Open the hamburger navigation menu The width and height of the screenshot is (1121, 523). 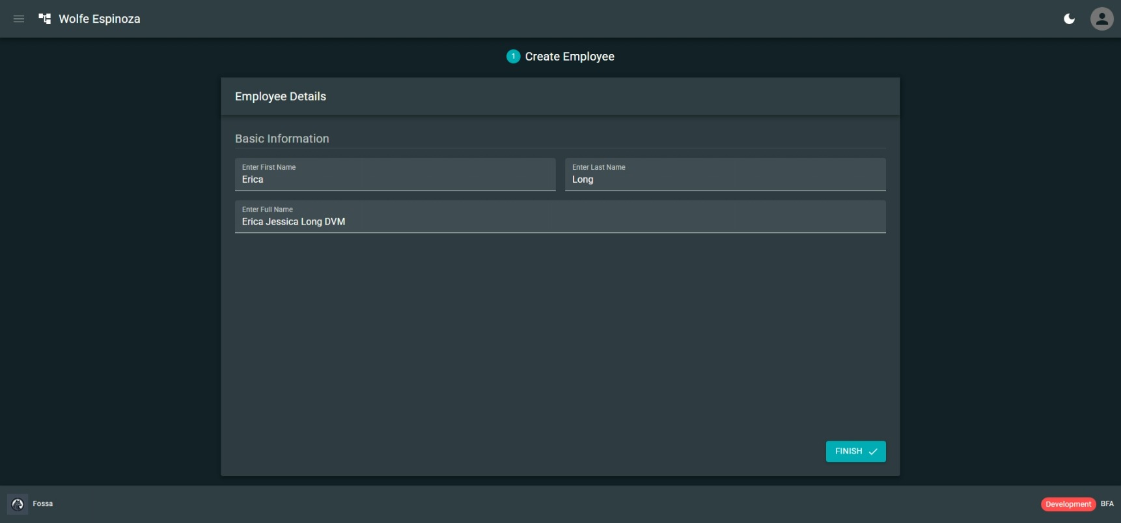point(19,19)
